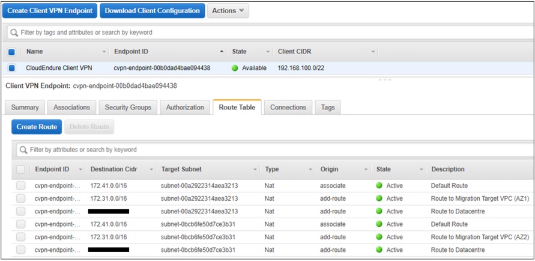Viewport: 535px width, 261px height.
Task: Click Active status icon in AZ1 route row
Action: pyautogui.click(x=379, y=198)
